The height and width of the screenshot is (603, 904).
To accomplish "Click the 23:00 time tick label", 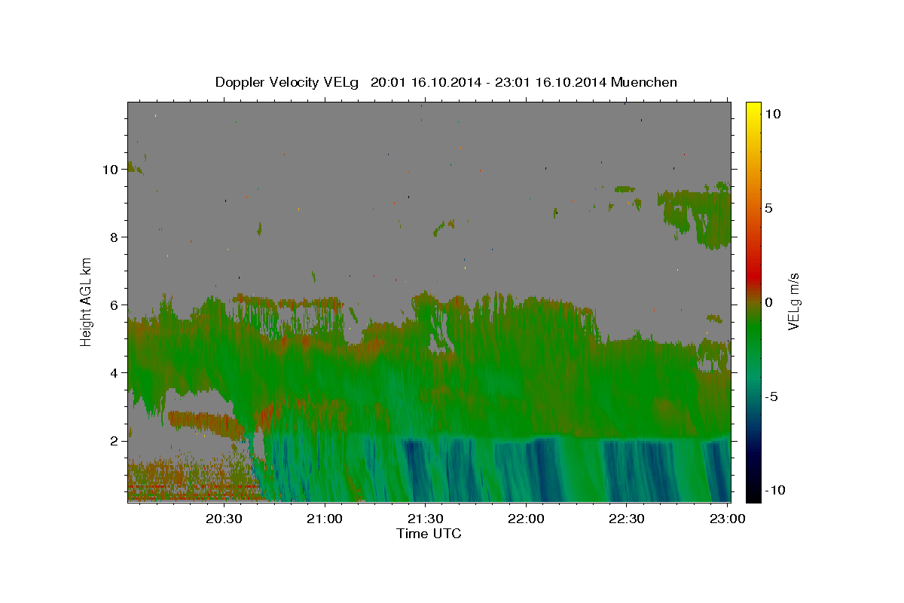I will tap(728, 519).
